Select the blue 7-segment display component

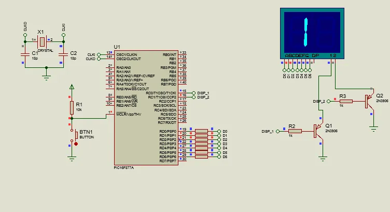coord(312,33)
